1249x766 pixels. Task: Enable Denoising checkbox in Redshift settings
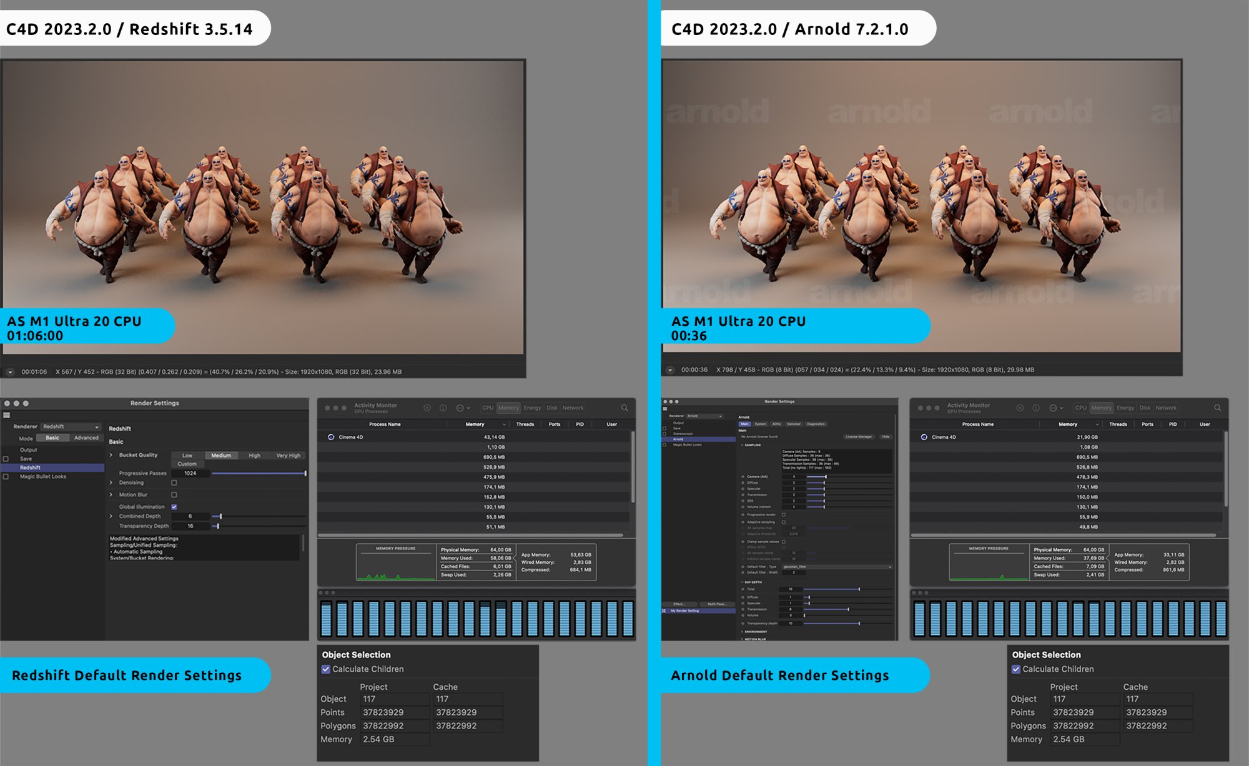coord(174,483)
